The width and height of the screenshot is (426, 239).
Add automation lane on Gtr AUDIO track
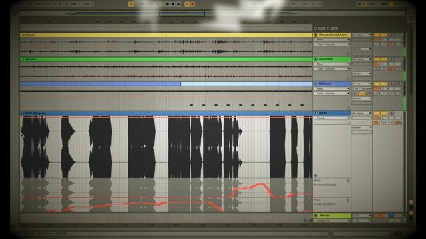pos(348,78)
